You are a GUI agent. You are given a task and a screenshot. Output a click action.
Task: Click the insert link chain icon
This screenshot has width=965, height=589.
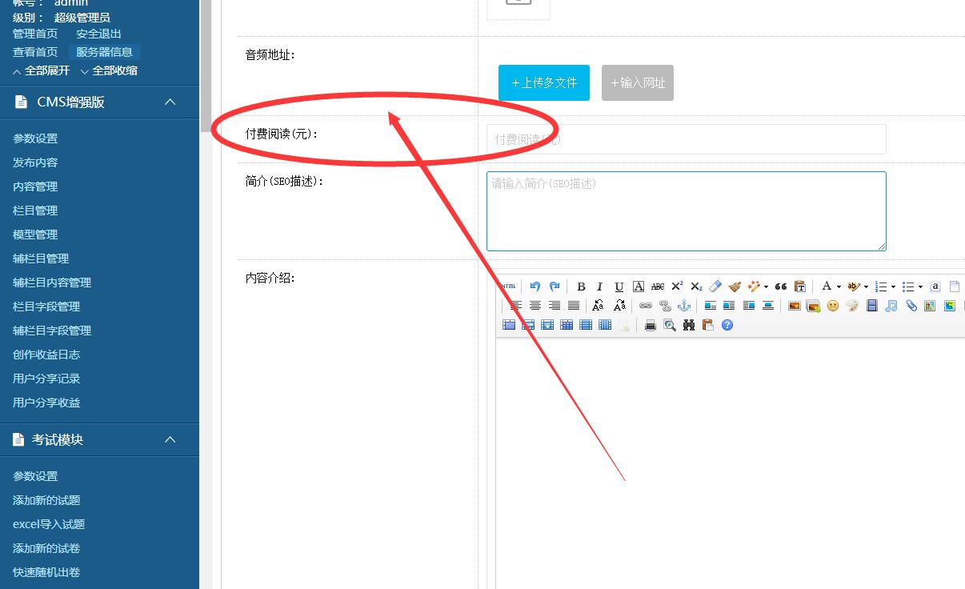(x=646, y=306)
